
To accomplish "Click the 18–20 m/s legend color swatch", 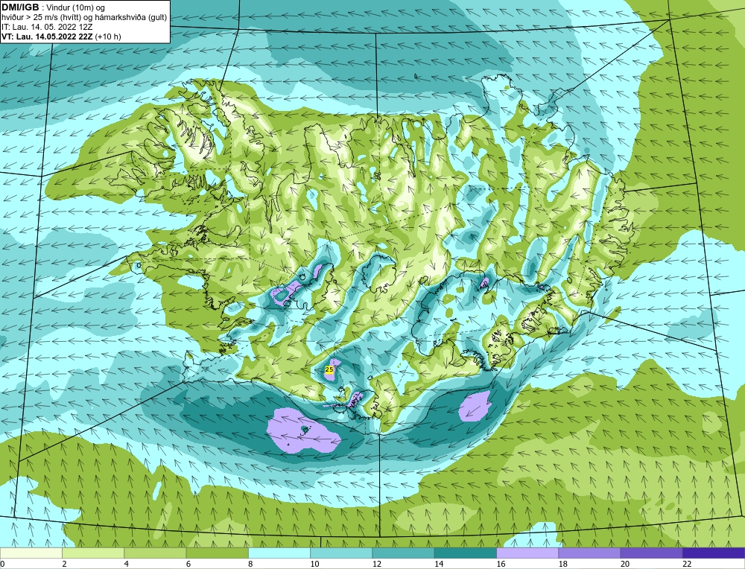I will 589,553.
